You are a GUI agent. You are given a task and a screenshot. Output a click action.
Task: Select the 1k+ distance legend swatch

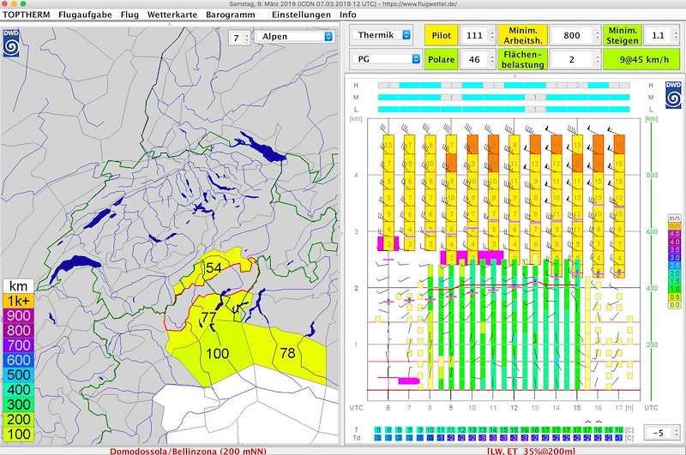coord(18,301)
